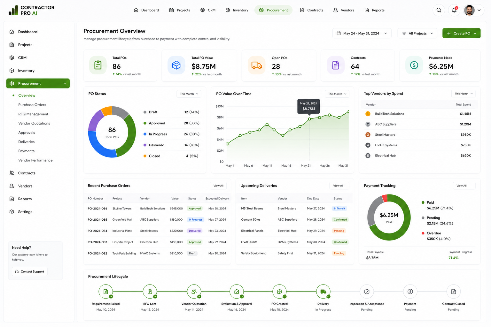Click the Vendor Quotation people step icon
The image size is (491, 327).
tap(194, 292)
